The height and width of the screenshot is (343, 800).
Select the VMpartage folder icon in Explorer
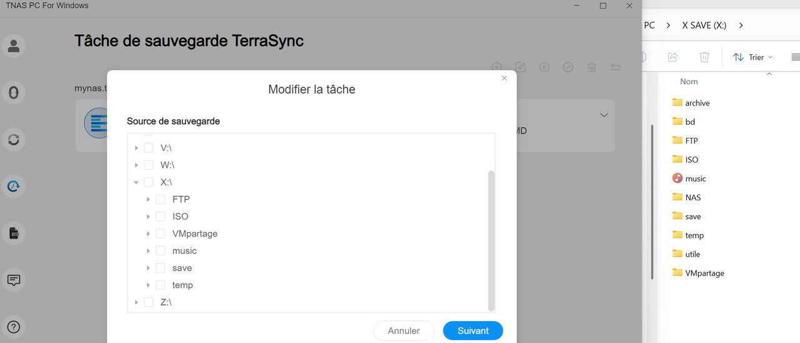pos(677,273)
